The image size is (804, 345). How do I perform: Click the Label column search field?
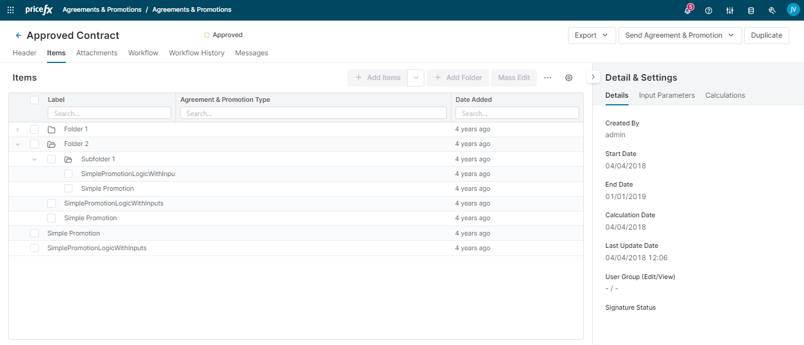click(109, 113)
